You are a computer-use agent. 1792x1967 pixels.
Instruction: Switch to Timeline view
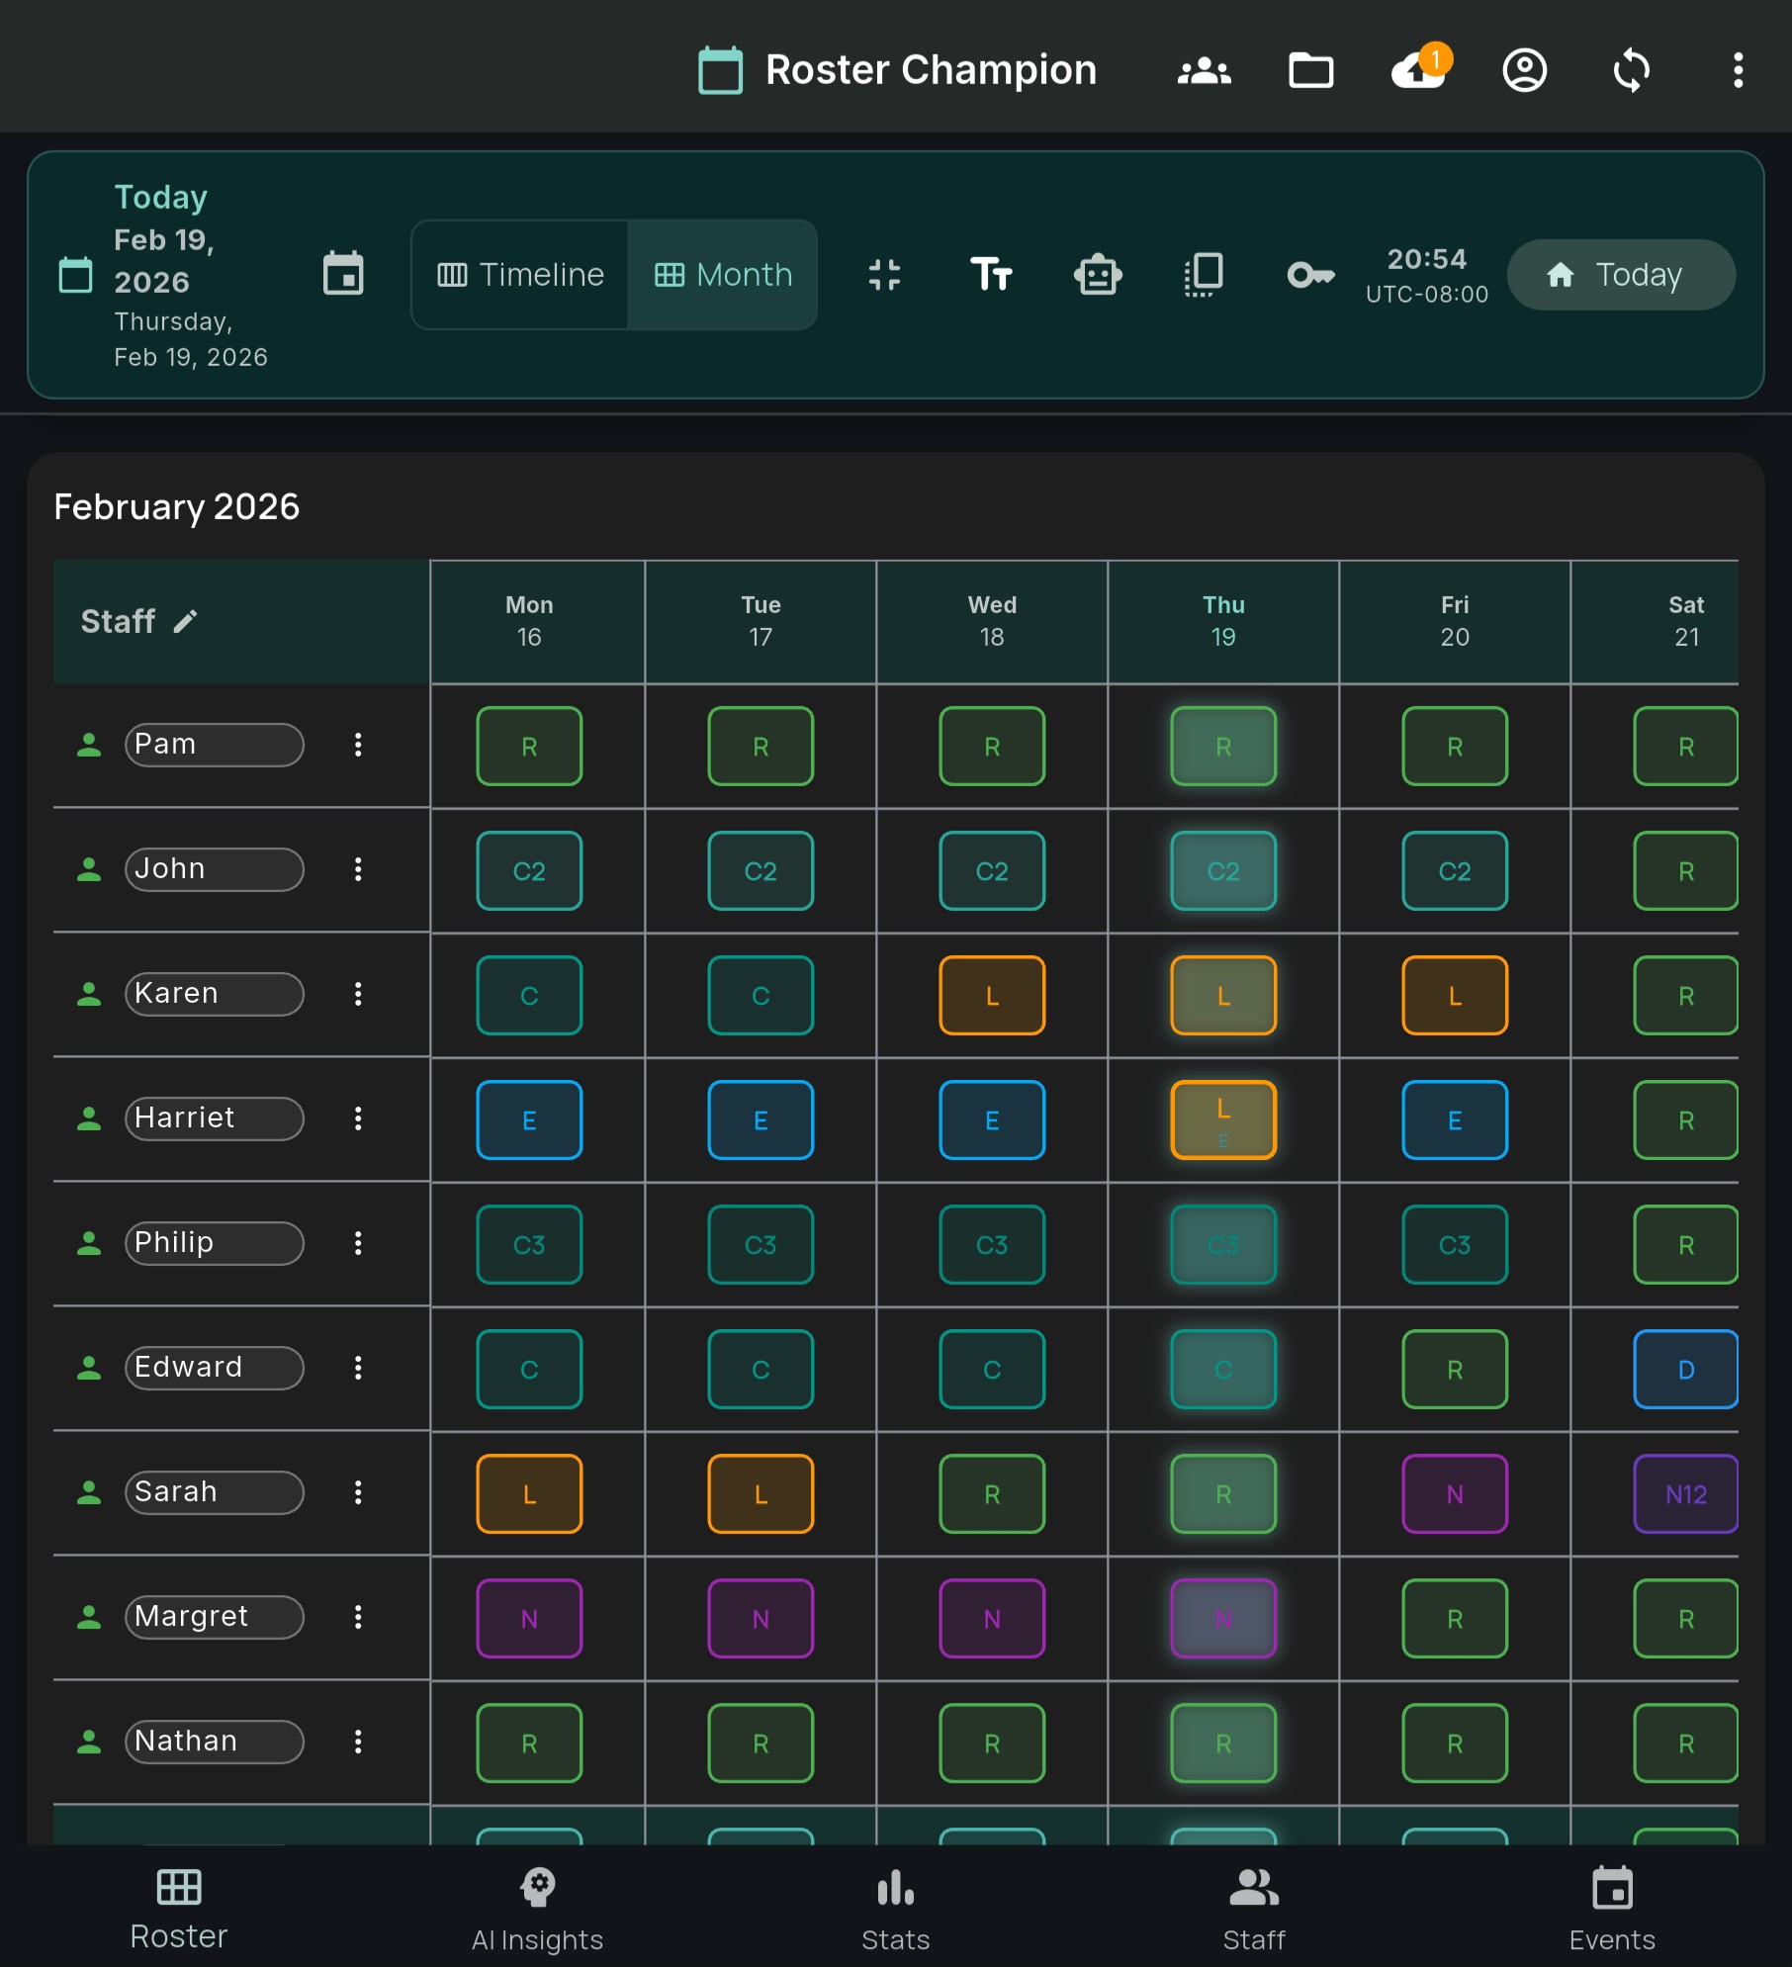click(520, 274)
